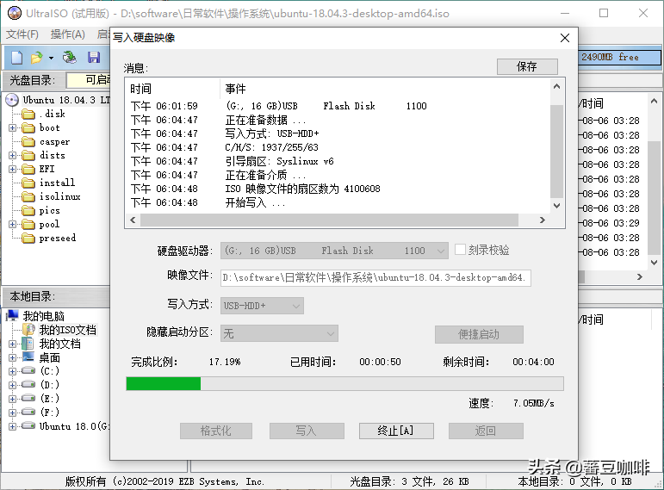
Task: Select the install folder icon
Action: tap(28, 183)
